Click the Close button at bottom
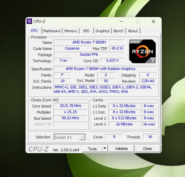The image size is (185, 177). [148, 149]
